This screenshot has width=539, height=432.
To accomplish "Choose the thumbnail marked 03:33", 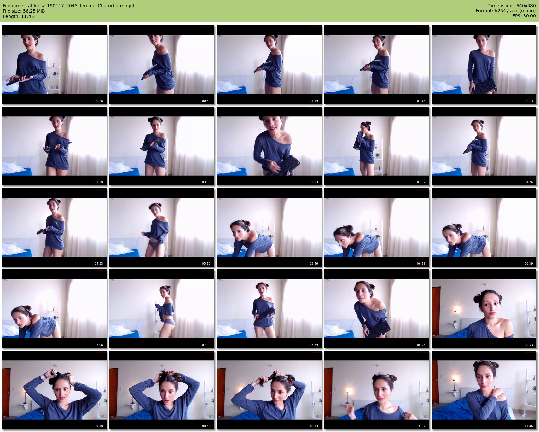I will point(269,146).
